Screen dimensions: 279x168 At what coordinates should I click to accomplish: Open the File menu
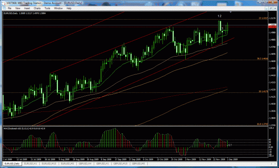tap(9, 8)
